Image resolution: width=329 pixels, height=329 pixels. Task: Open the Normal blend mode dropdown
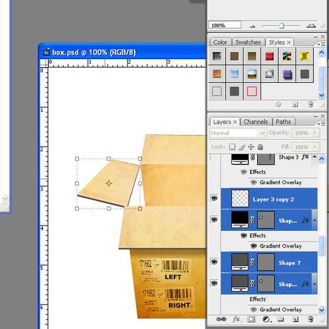238,133
